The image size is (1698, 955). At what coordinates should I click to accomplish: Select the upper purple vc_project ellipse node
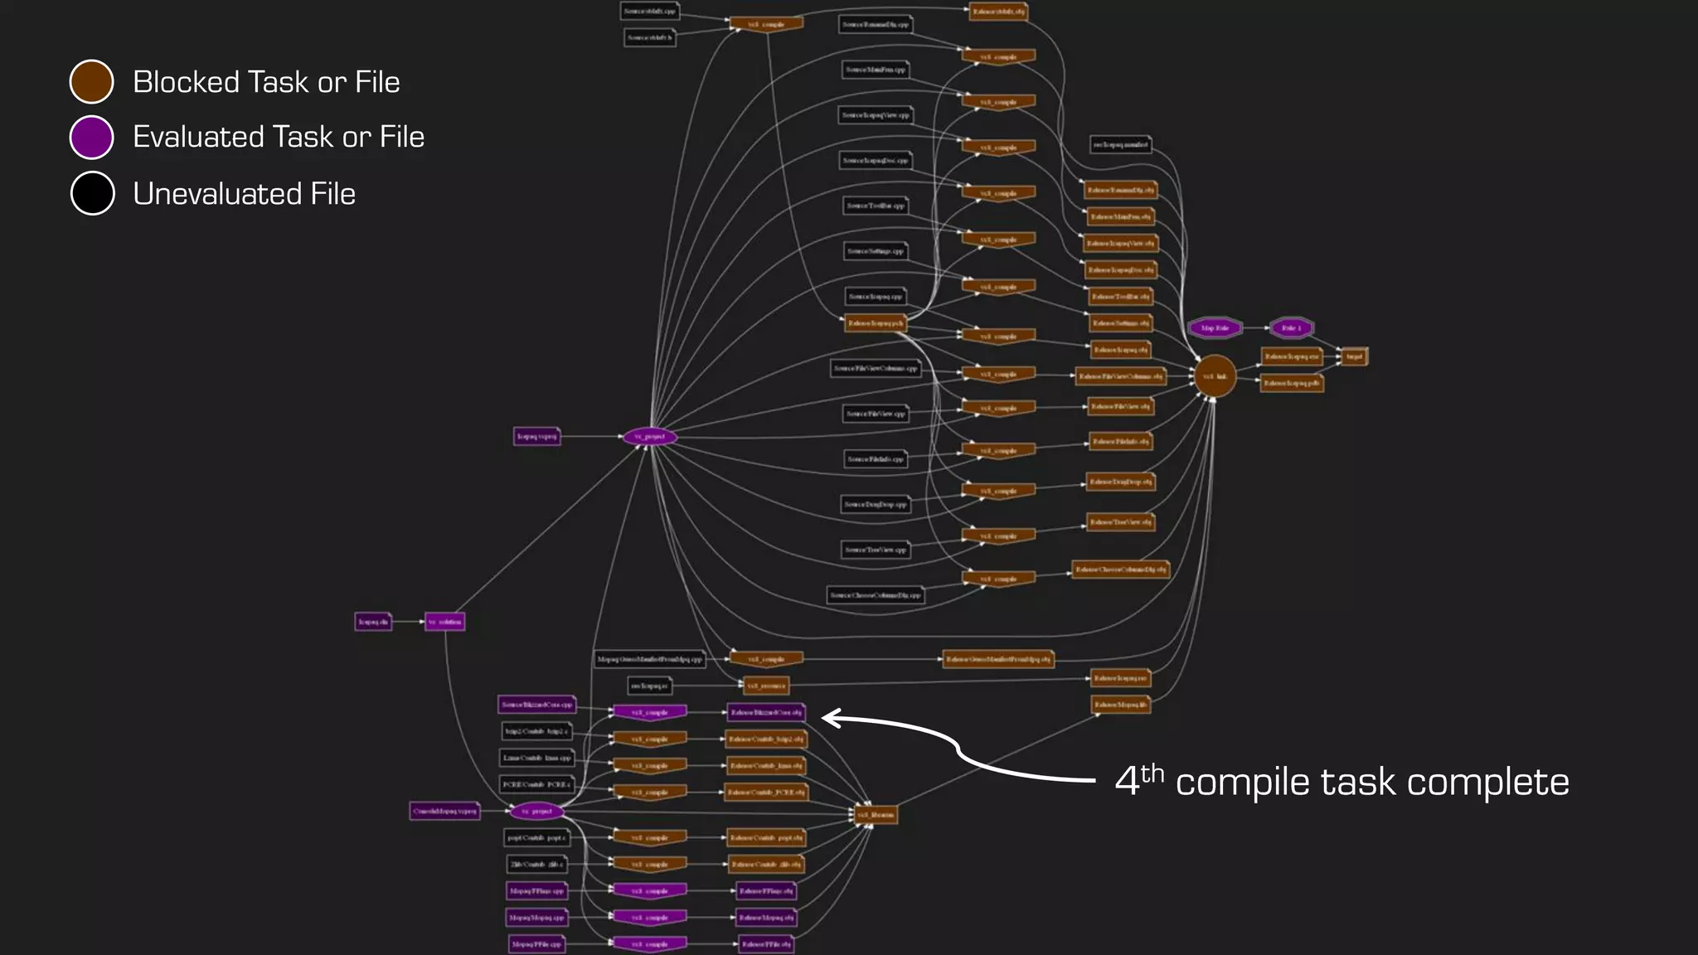650,437
